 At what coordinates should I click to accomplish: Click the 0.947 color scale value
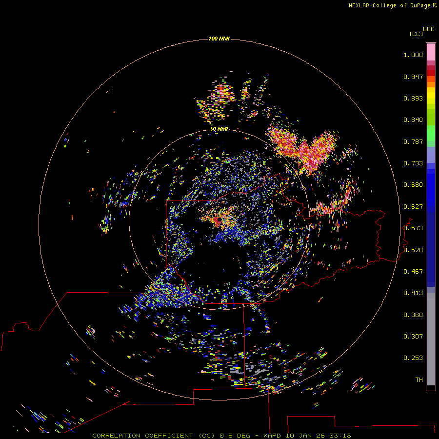[413, 77]
